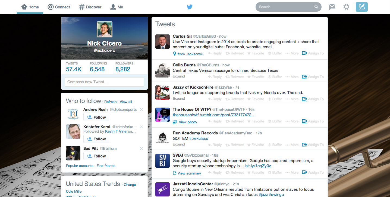Viewport: 390px width, 197px height.
Task: Open Popular accounts link
Action: coord(80,166)
